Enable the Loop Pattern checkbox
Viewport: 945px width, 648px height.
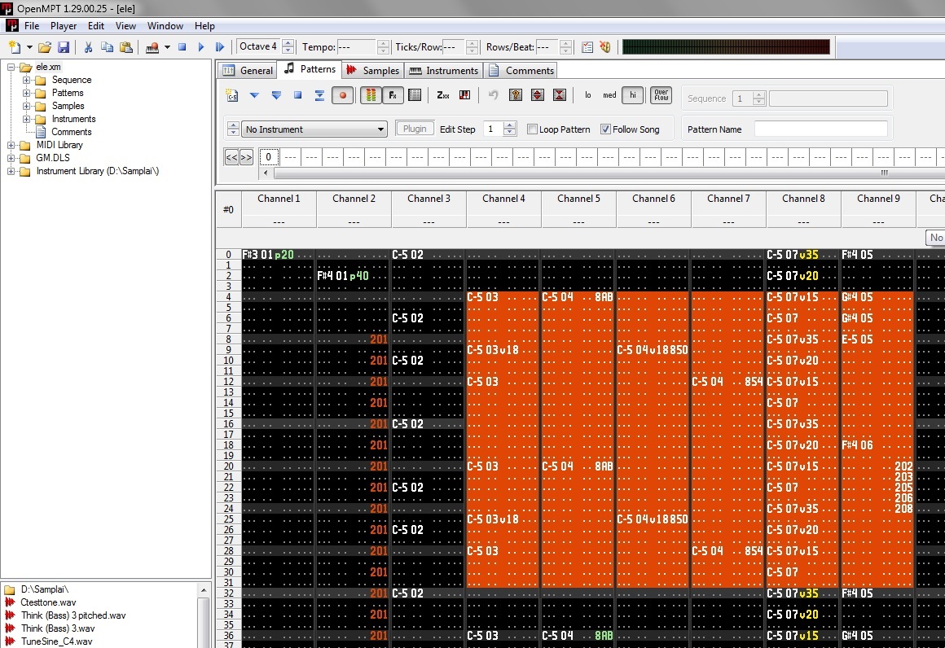coord(533,129)
